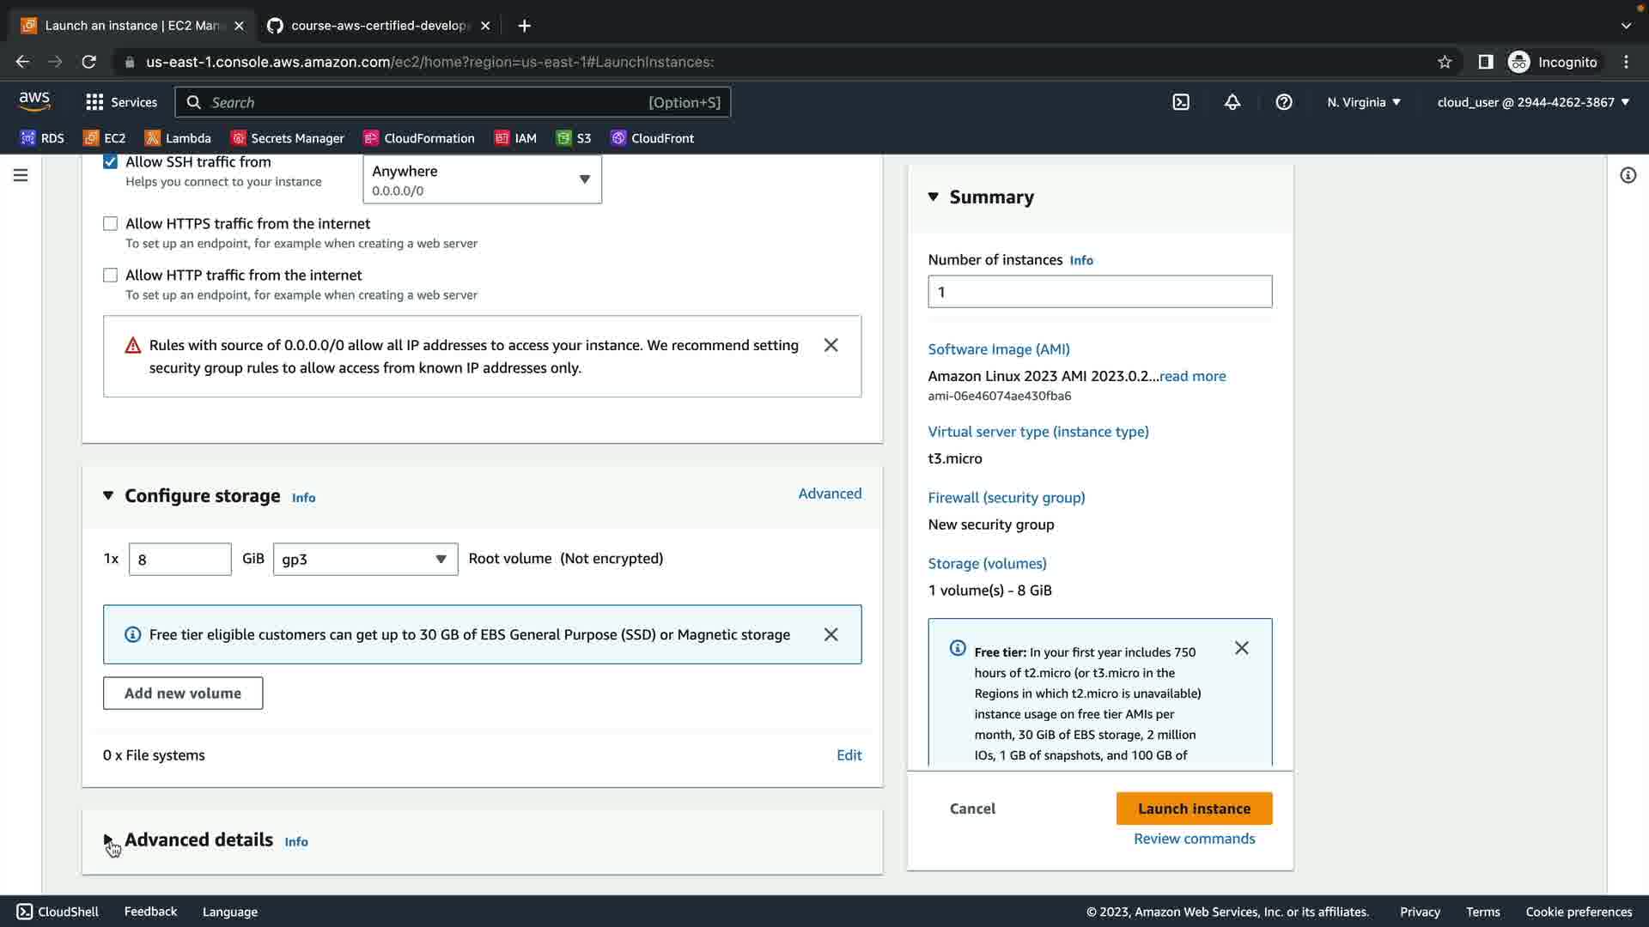Enable Allow HTTPS traffic from the internet
This screenshot has height=927, width=1649.
[x=110, y=224]
